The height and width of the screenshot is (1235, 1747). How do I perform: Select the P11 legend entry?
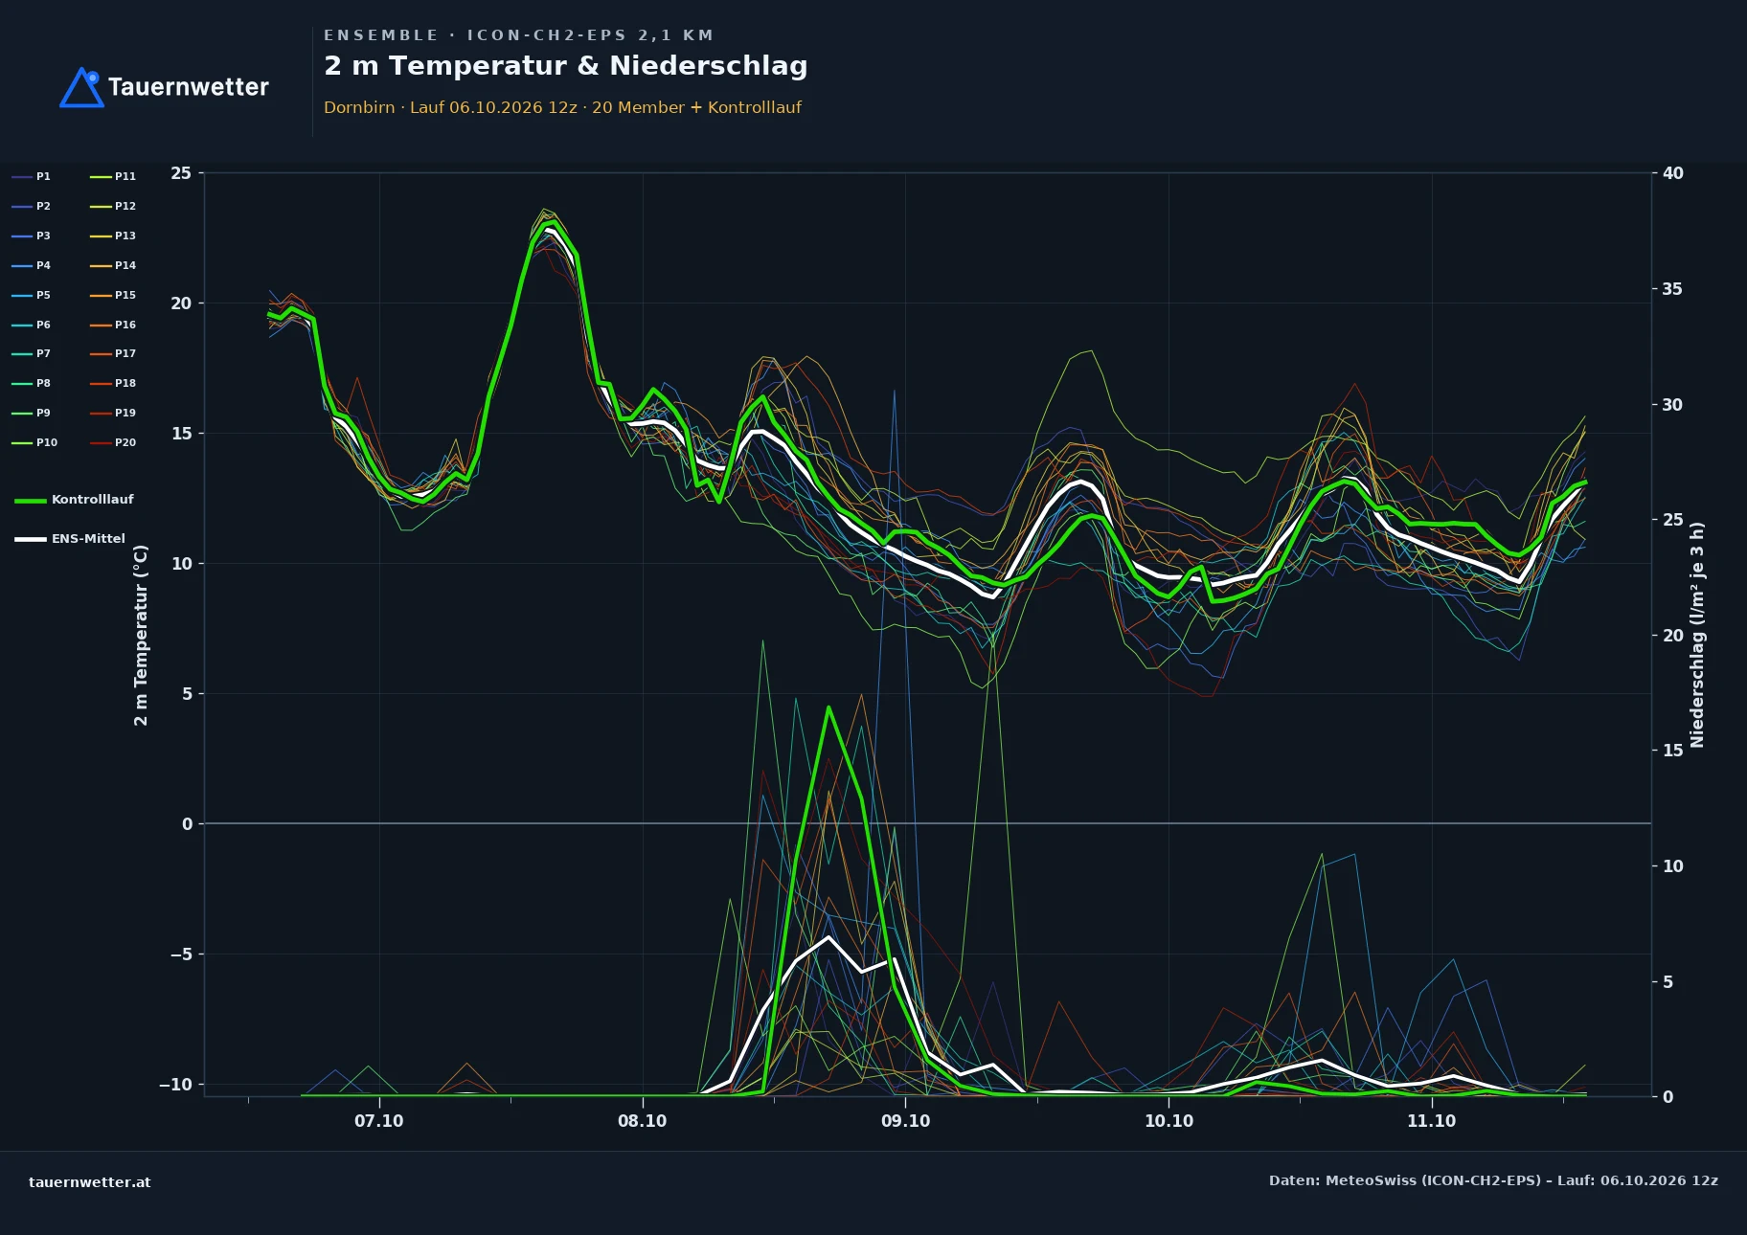(113, 176)
